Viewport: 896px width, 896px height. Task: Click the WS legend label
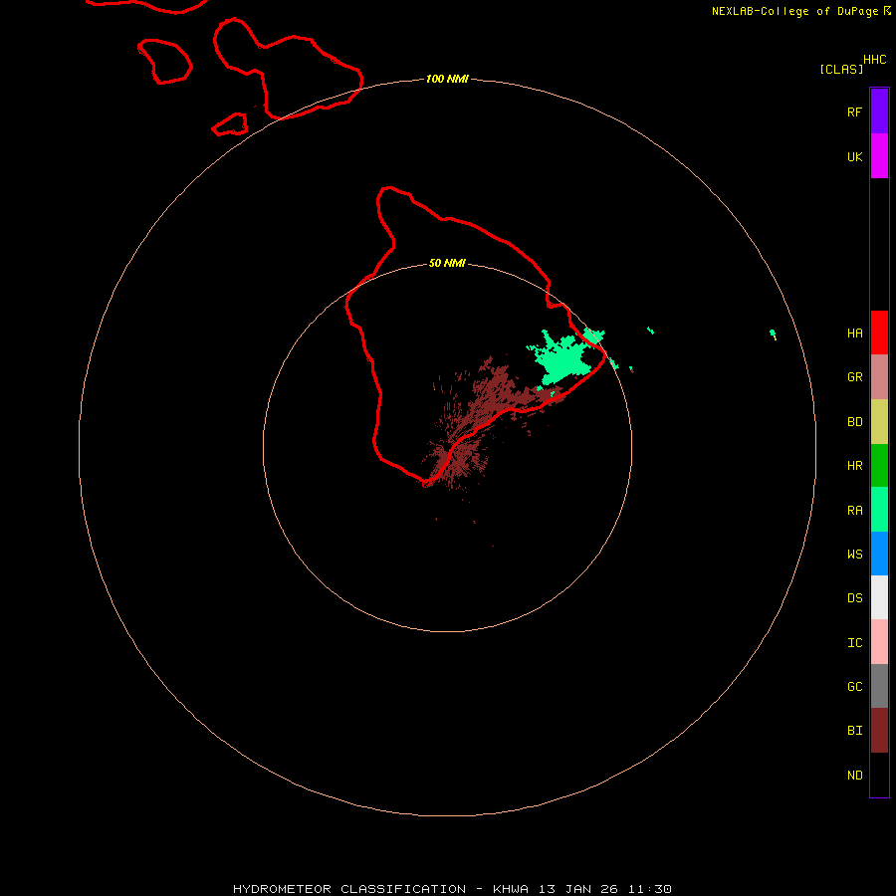point(854,554)
